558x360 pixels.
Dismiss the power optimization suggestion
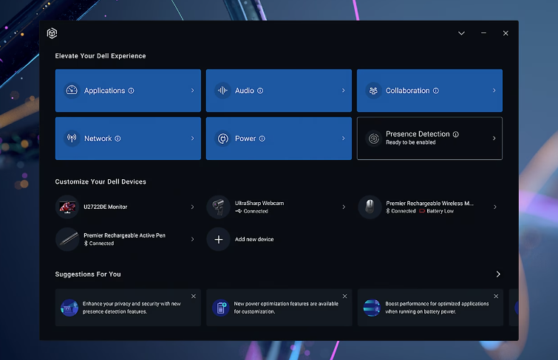(345, 297)
